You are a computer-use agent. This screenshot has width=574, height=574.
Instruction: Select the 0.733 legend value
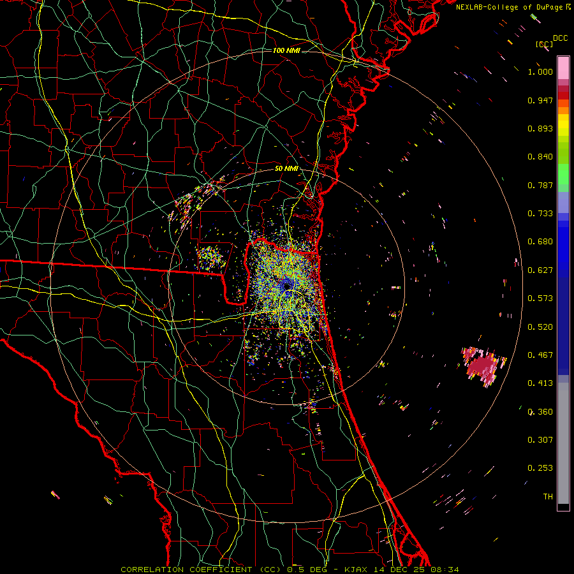540,214
